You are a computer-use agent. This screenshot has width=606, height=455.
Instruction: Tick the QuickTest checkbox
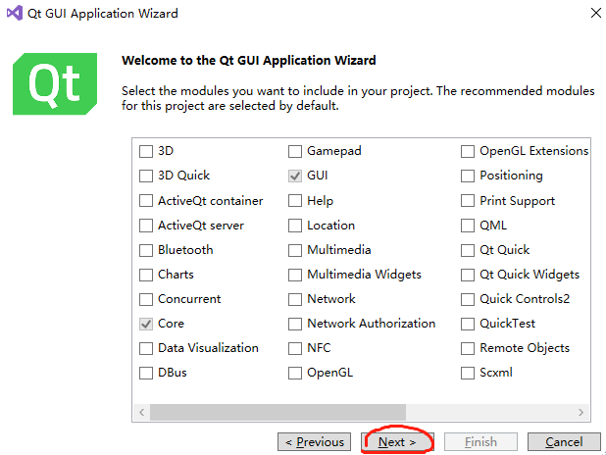[468, 324]
